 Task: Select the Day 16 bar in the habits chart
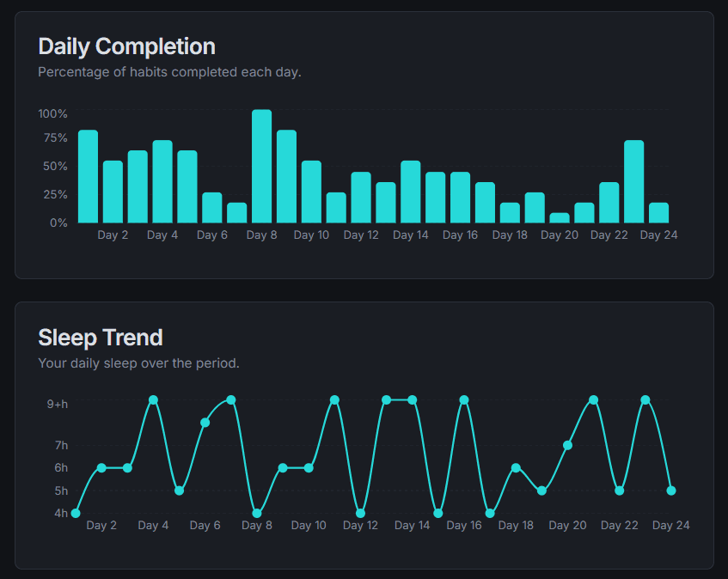pyautogui.click(x=461, y=198)
